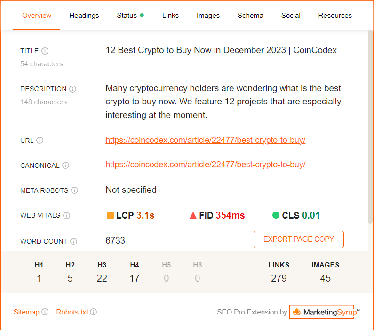Click the CANONICAL info icon

click(x=66, y=165)
